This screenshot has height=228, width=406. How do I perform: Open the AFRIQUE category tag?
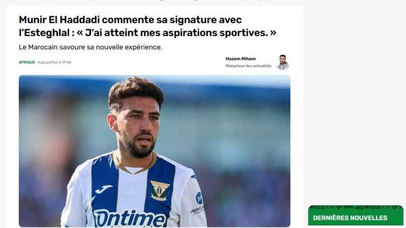(27, 62)
